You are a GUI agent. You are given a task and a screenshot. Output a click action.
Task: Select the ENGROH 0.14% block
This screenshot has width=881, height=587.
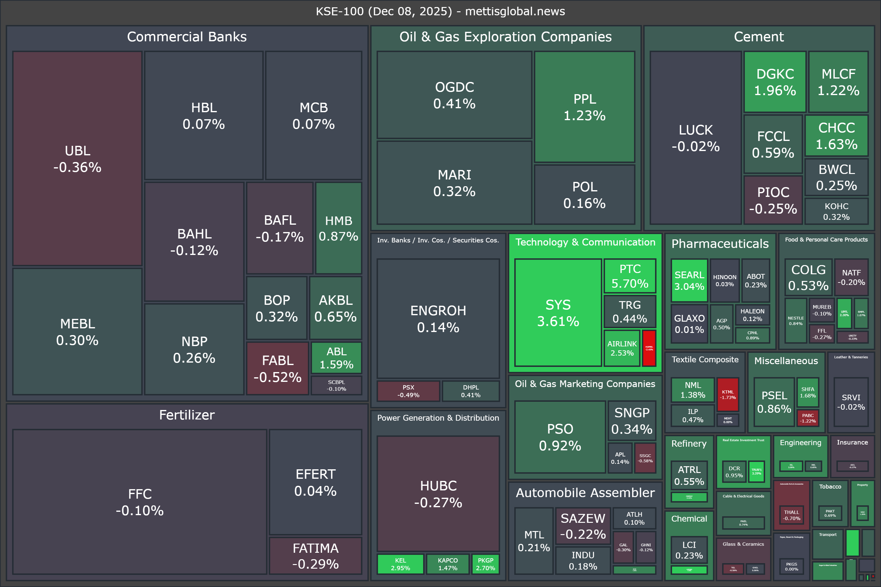point(438,319)
